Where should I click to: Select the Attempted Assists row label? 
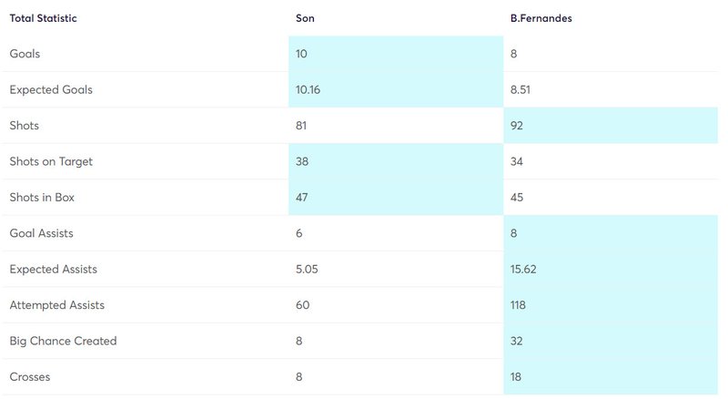[57, 305]
